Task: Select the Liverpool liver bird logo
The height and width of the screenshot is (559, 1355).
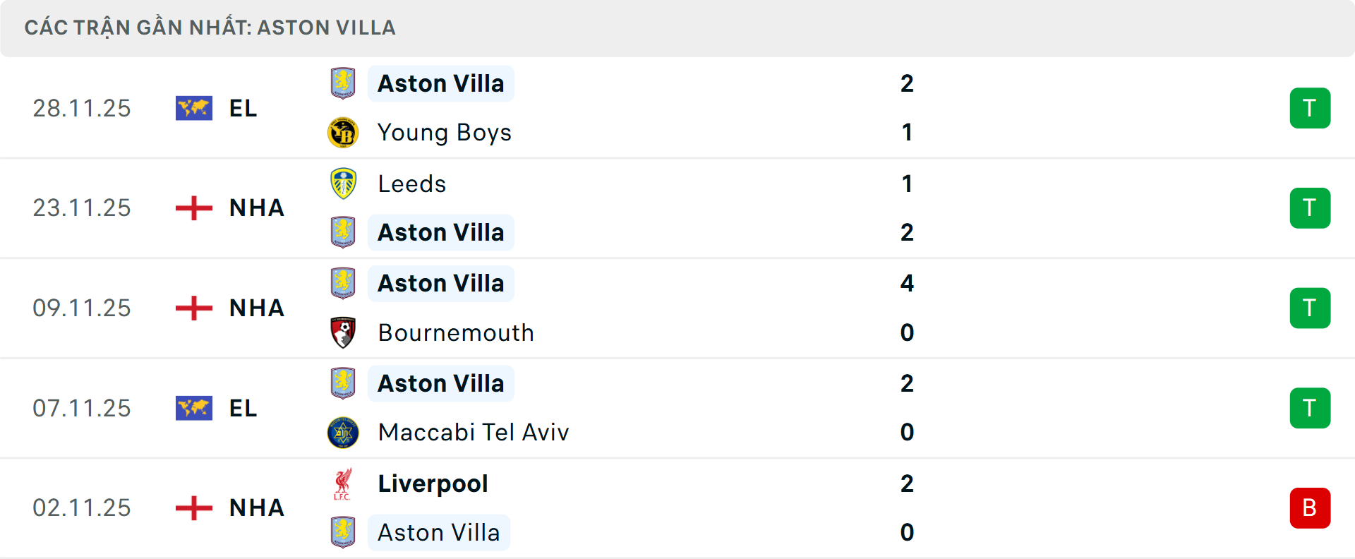Action: (x=343, y=483)
